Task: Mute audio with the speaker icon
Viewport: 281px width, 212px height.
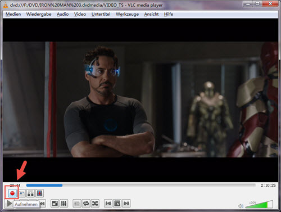Action: tap(241, 206)
